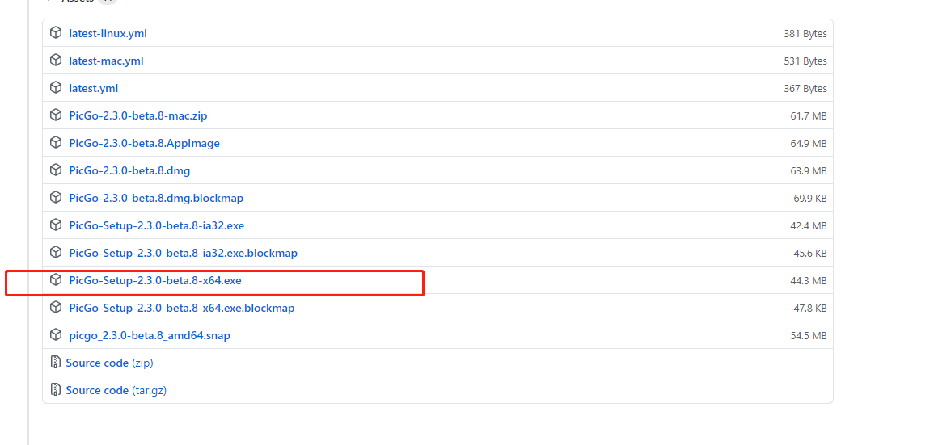Click the 47.8 KB size text
The image size is (934, 445).
tap(810, 309)
